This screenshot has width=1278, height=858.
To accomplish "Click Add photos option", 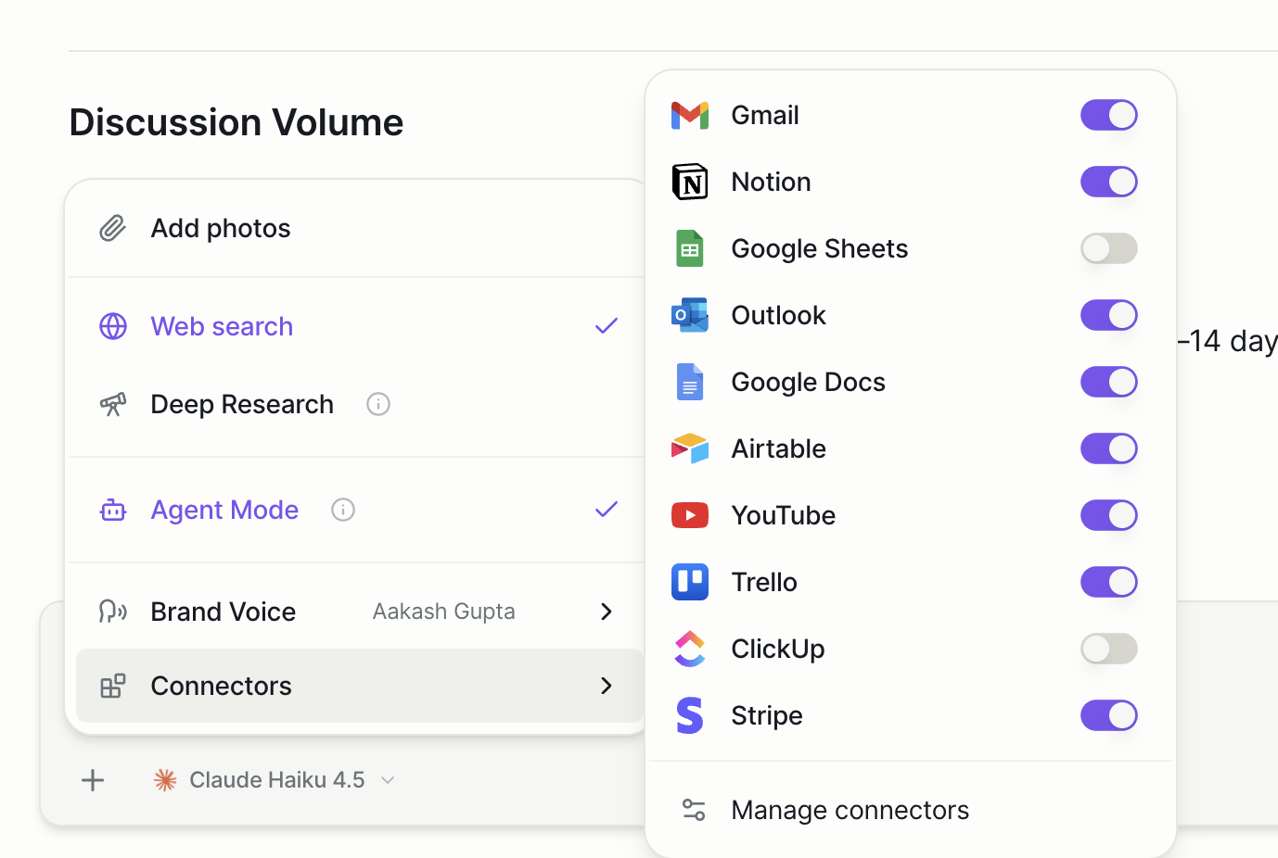I will [x=221, y=229].
